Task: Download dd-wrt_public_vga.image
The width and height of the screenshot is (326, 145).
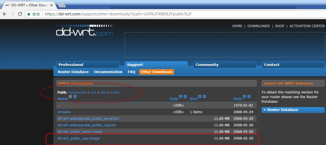Action: tap(78, 138)
